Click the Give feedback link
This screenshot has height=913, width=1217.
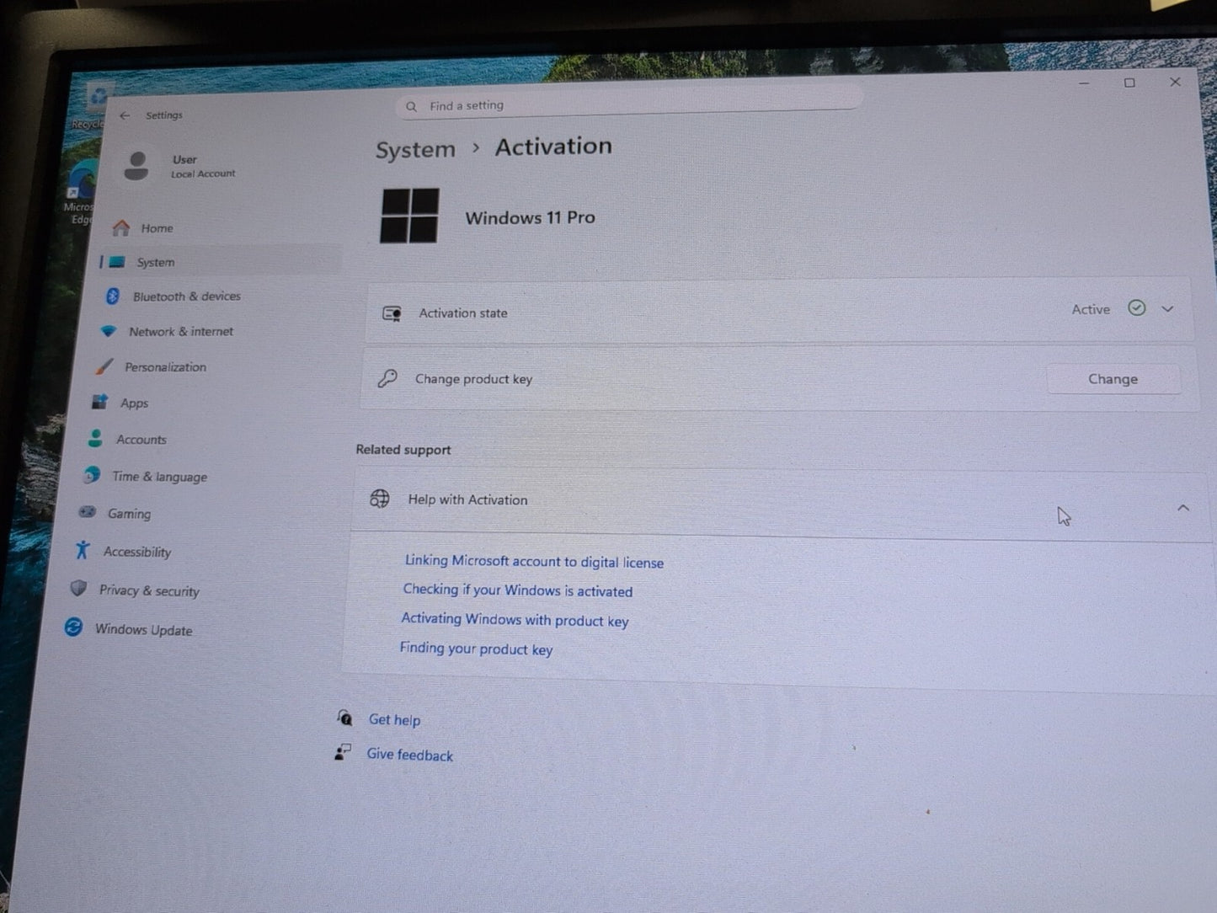[409, 755]
